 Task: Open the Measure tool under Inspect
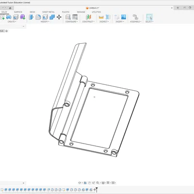point(101,17)
